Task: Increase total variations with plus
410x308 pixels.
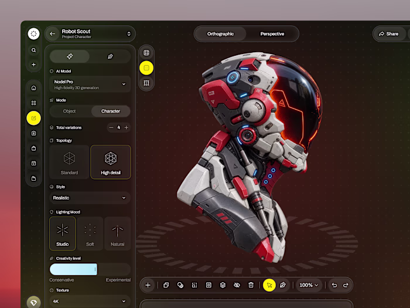Action: 127,127
